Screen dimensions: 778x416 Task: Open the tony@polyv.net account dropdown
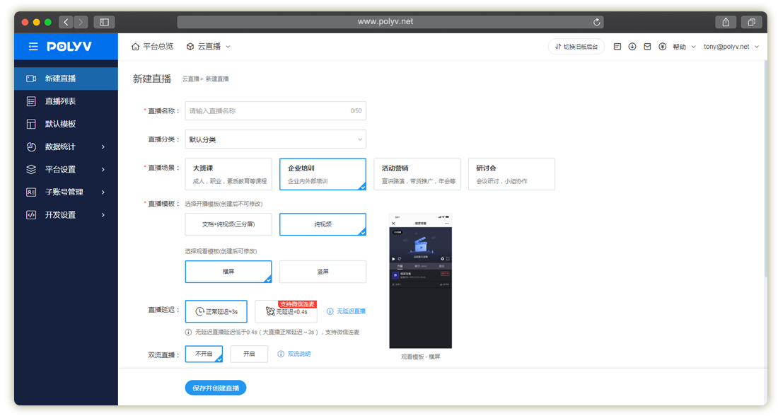coord(731,47)
